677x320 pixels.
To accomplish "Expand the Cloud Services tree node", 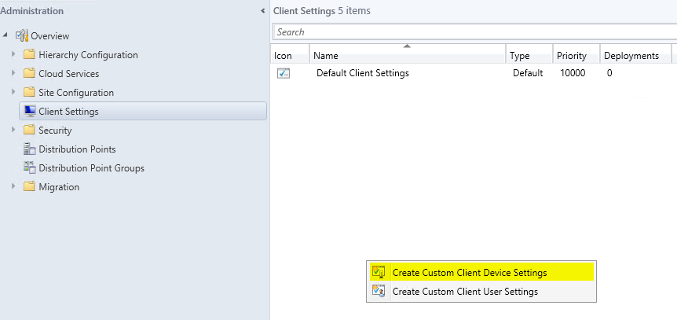I will [13, 74].
